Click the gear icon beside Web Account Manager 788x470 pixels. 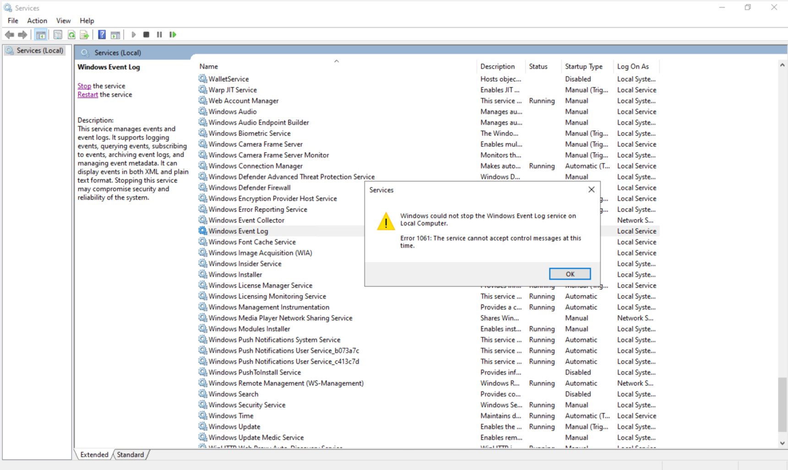point(202,101)
